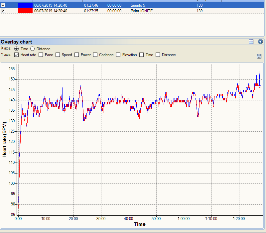The width and height of the screenshot is (266, 233).
Task: Click the 155 tick label on heart rate axis
Action: pyautogui.click(x=12, y=69)
